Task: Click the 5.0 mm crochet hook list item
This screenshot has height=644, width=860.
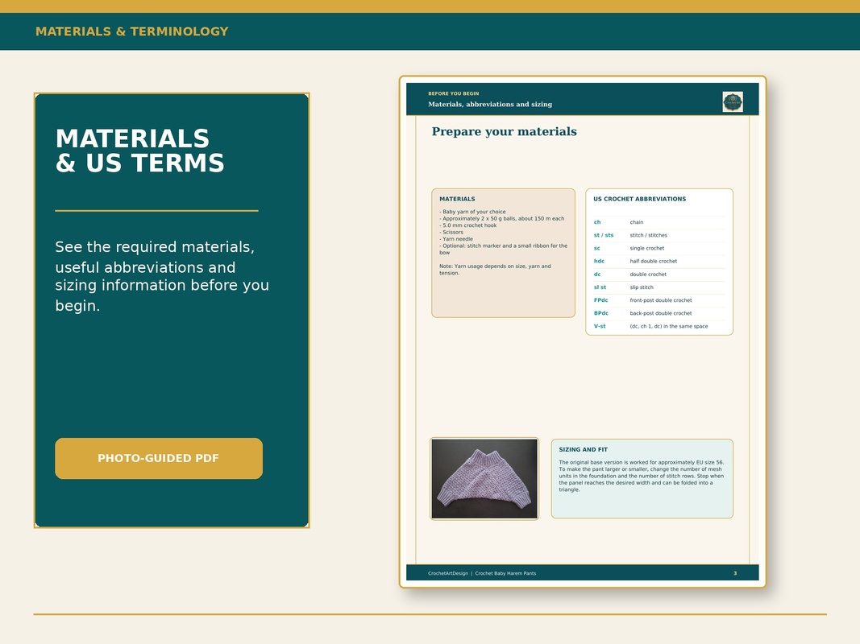Action: coord(467,225)
